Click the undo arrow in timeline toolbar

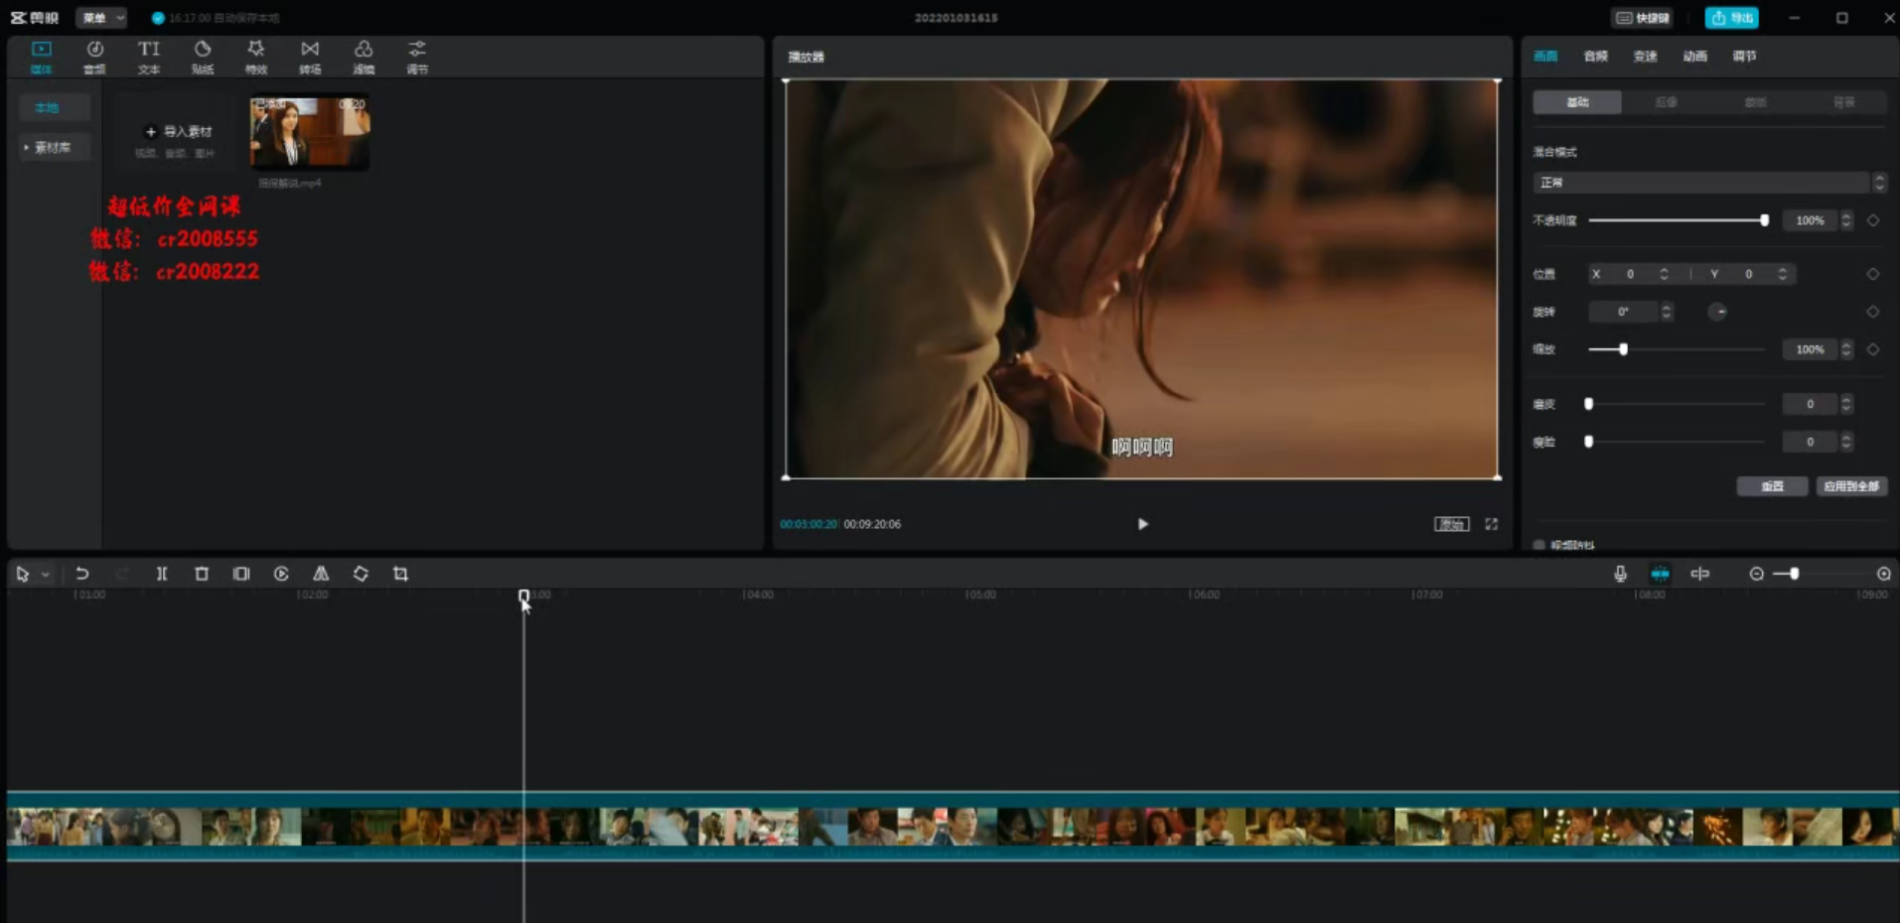click(82, 574)
